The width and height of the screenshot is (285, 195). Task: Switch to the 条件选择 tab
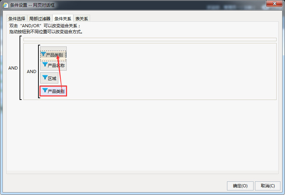pos(17,19)
